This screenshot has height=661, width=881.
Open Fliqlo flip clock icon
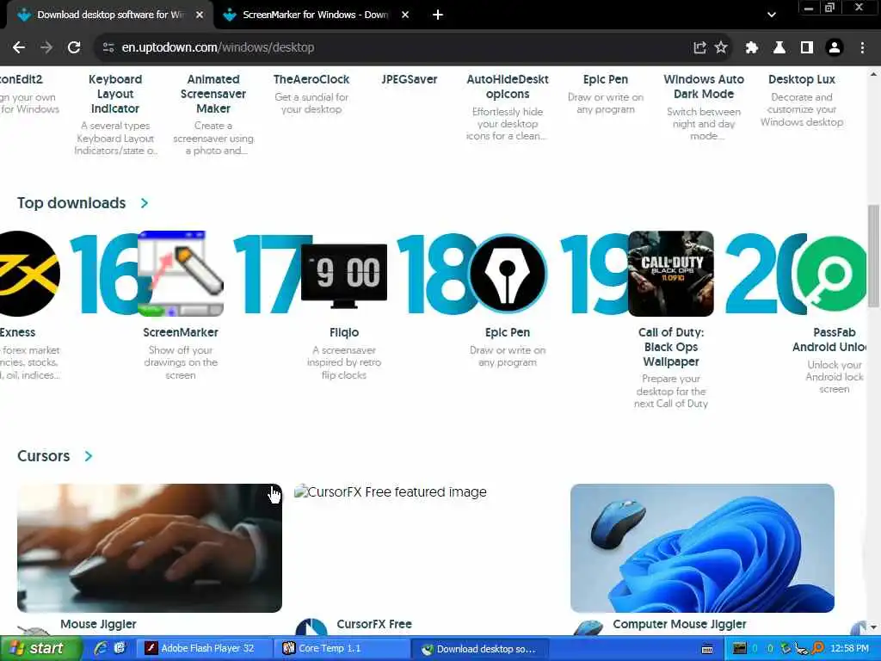(344, 274)
